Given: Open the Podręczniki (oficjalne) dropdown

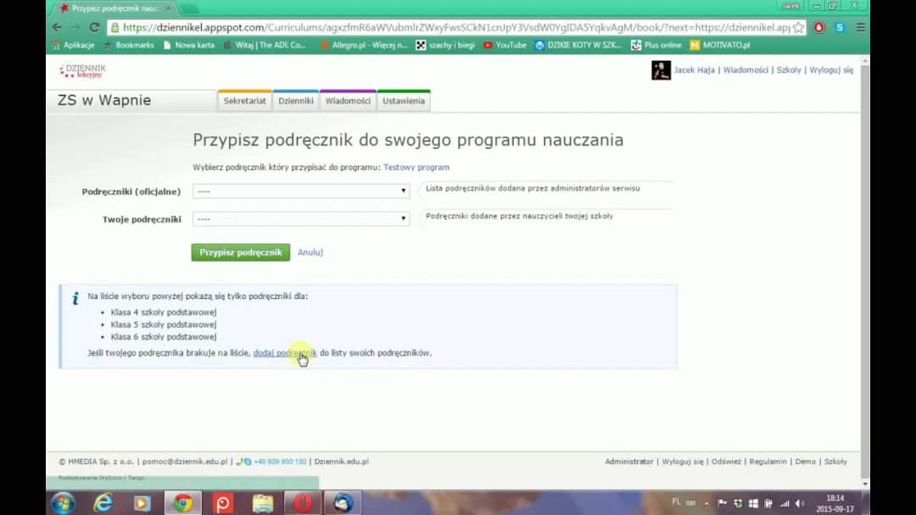Looking at the screenshot, I should pos(301,191).
